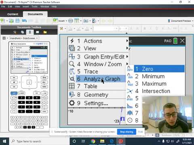Click the Page Layout grid icon

77,21
